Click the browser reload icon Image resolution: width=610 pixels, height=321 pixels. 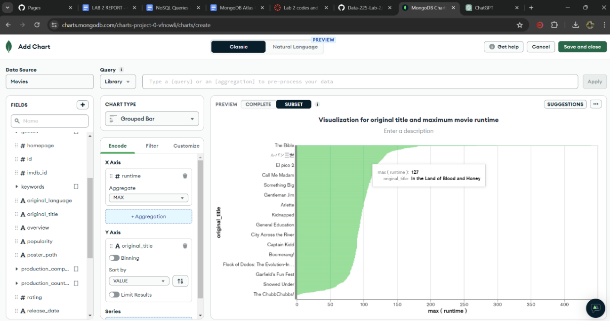tap(37, 25)
